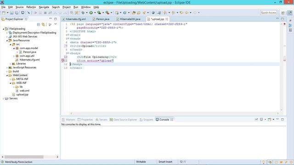Click the Quick Access search field
Screen dimensions: 294x165
coord(268,12)
